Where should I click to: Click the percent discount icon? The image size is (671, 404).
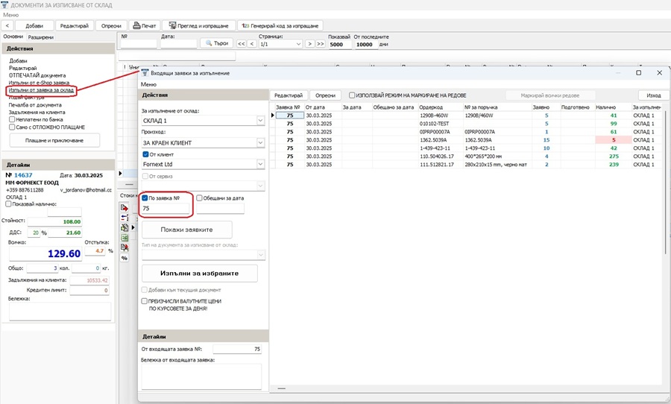coord(125,258)
